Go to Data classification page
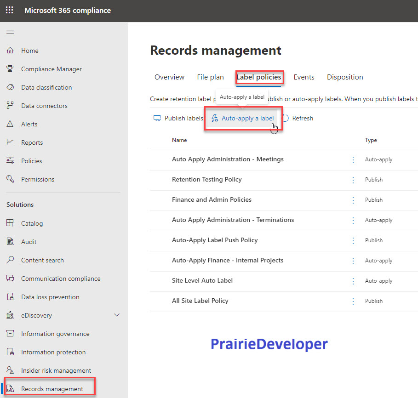The height and width of the screenshot is (398, 418). coord(46,87)
